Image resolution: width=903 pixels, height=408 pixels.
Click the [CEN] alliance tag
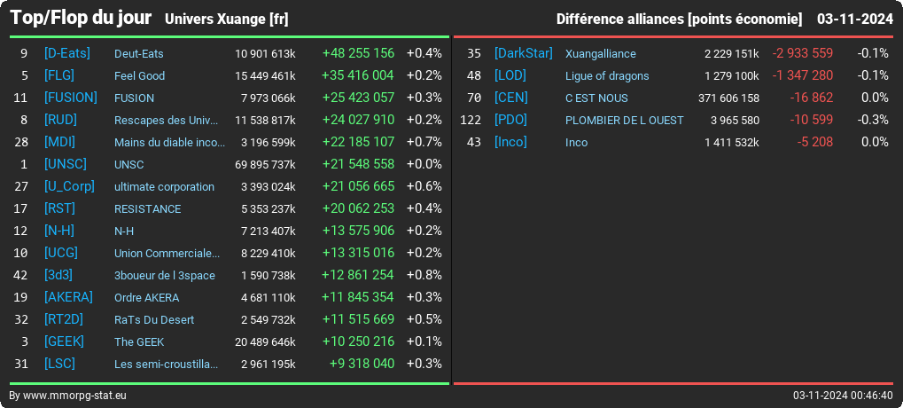point(510,98)
